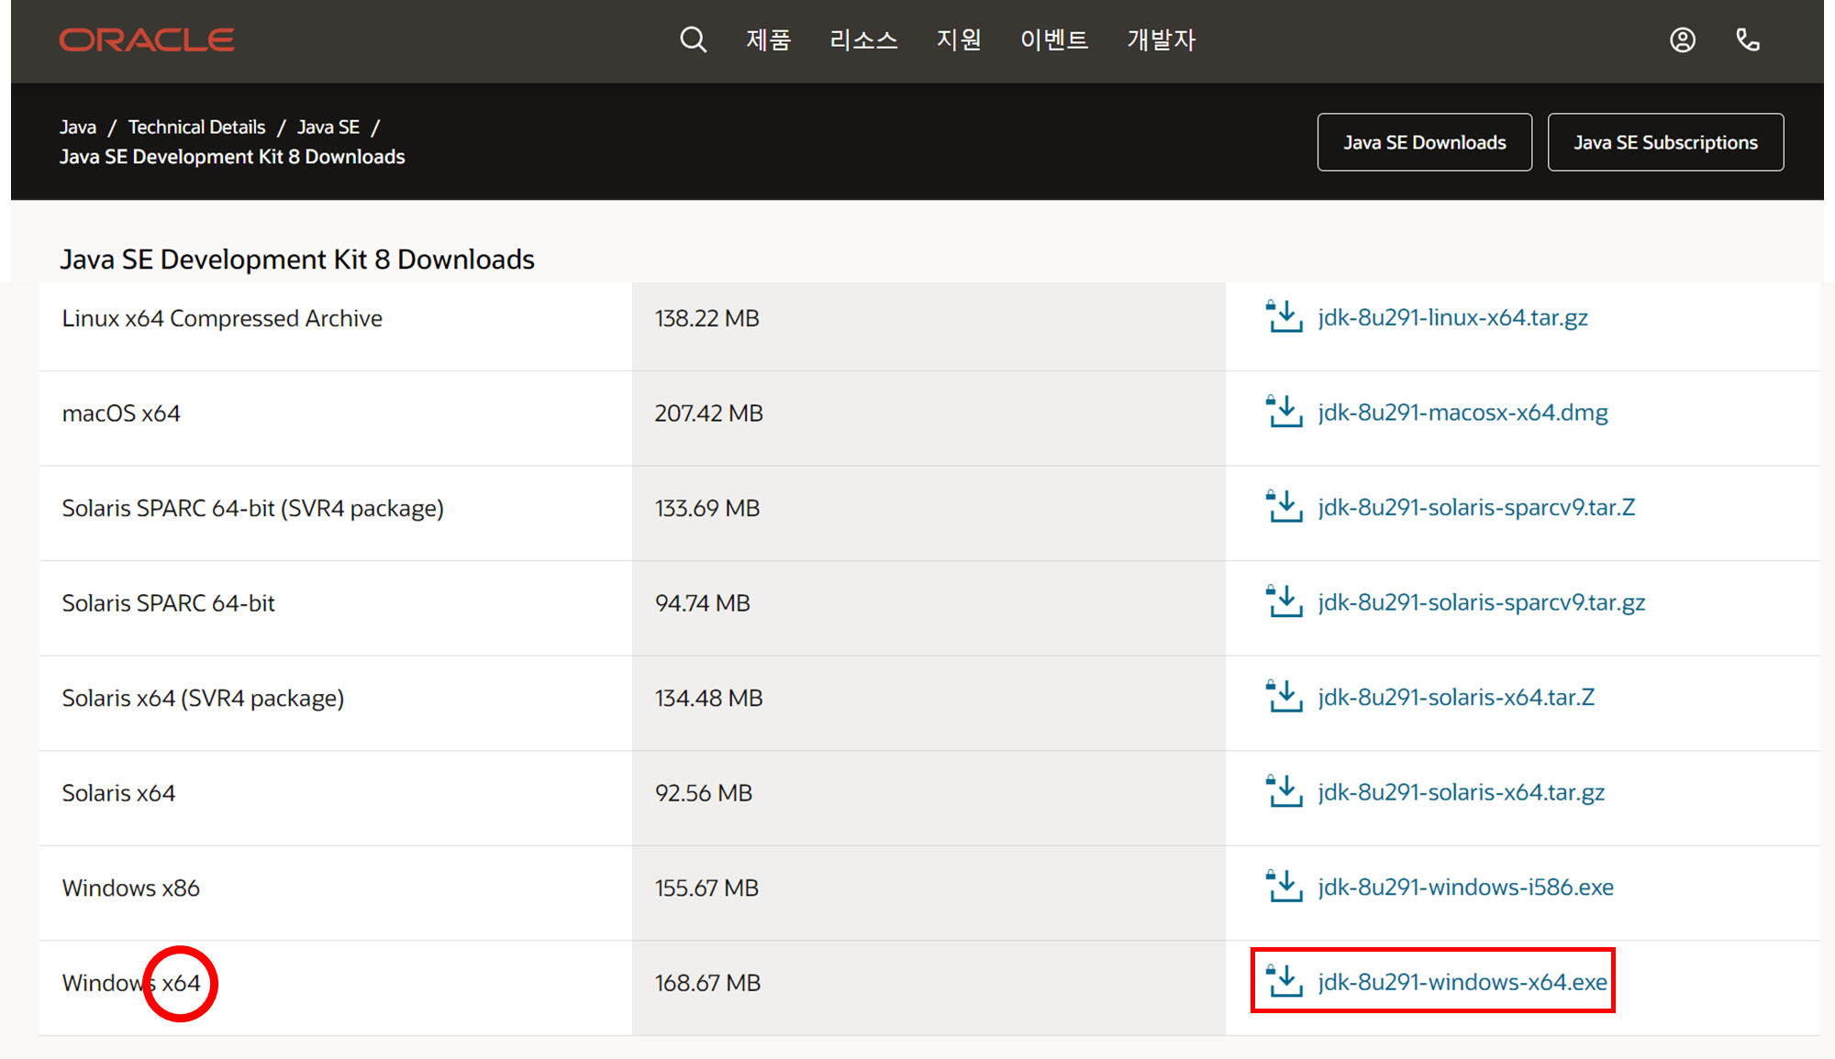
Task: Click download icon for windows-i586.exe
Action: point(1284,887)
